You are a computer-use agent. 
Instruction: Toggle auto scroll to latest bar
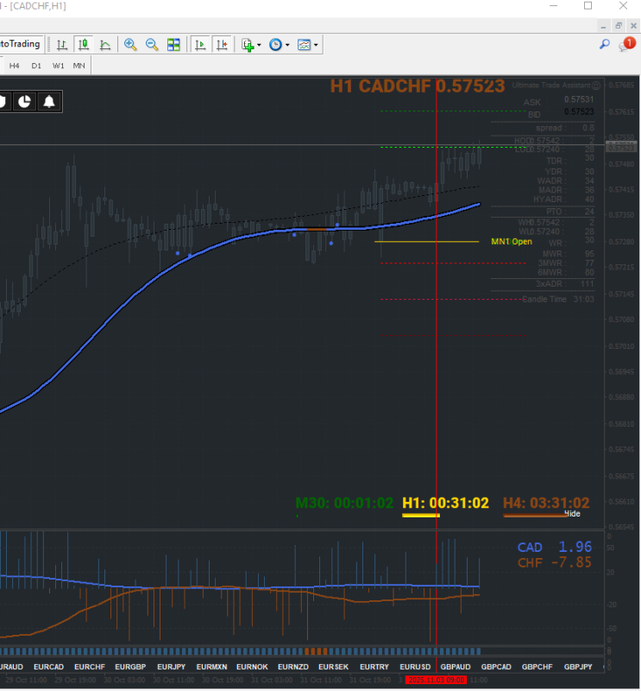200,45
